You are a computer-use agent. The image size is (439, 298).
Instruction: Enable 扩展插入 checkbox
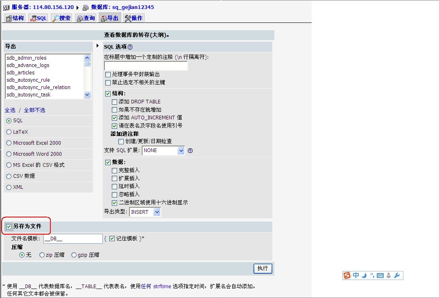click(114, 178)
